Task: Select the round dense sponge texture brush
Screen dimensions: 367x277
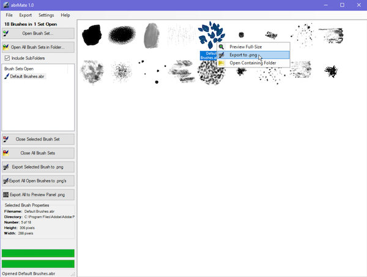Action: click(212, 72)
